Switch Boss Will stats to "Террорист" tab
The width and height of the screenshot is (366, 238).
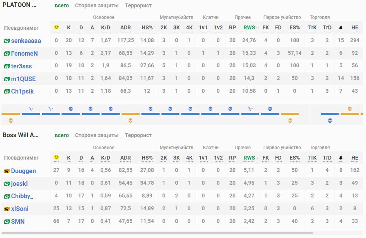(138, 135)
